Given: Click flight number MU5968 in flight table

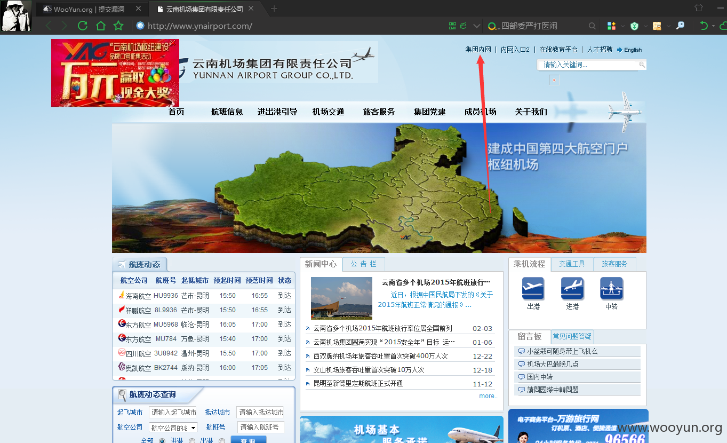Looking at the screenshot, I should coord(166,325).
